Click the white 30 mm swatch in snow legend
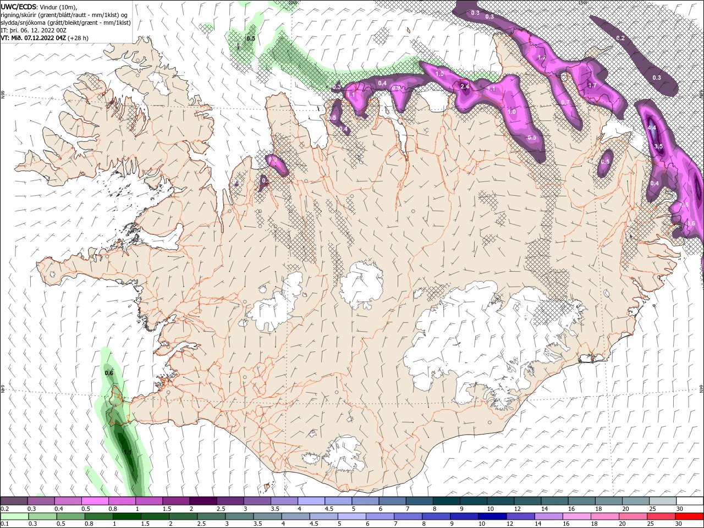Screen dimensions: 704x528 pyautogui.click(x=690, y=501)
